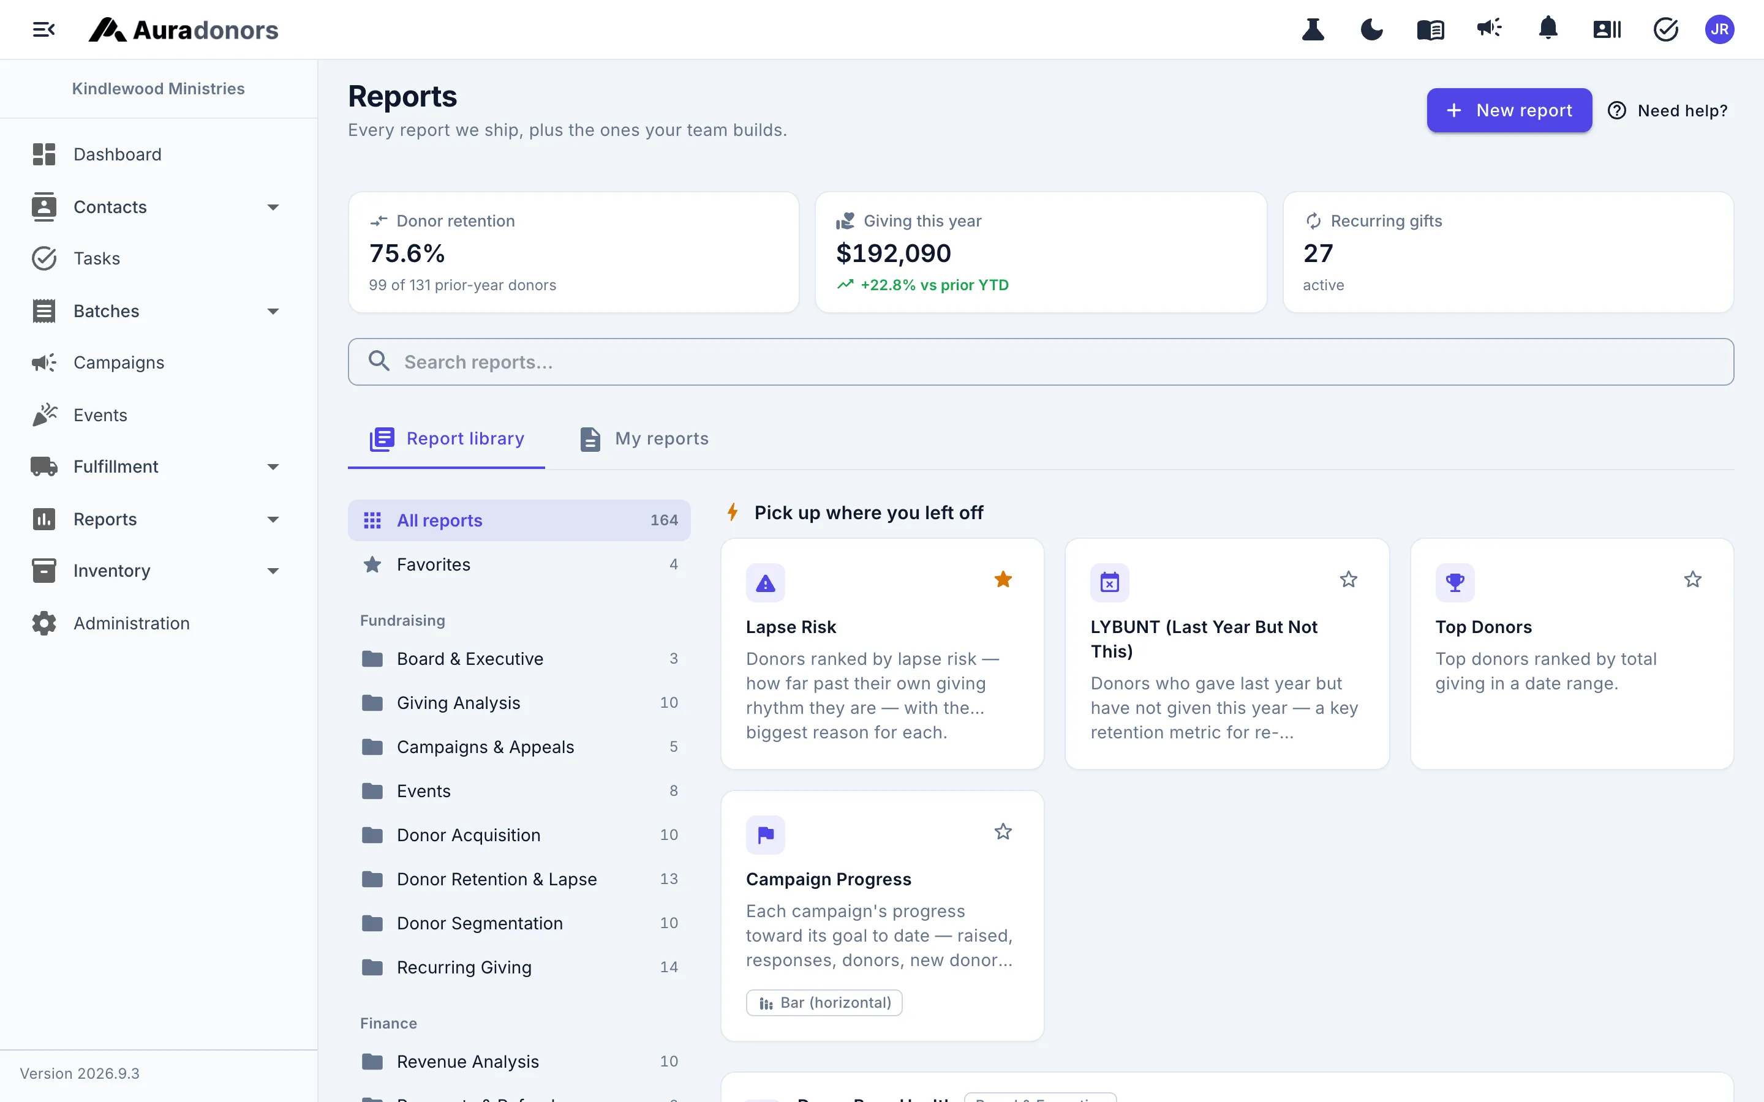Open Dashboard in the sidebar

point(158,154)
